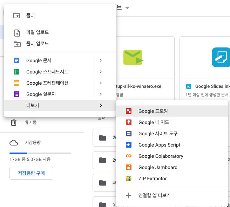230x207 pixels.
Task: Click the trash bin icon
Action: click(x=14, y=122)
